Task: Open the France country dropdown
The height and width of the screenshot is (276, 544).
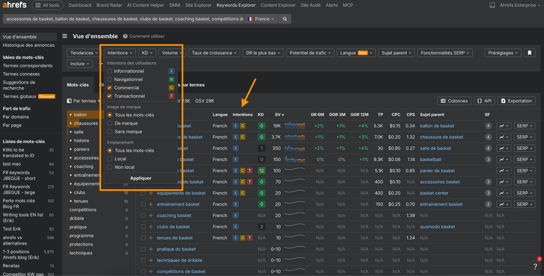Action: [261, 19]
